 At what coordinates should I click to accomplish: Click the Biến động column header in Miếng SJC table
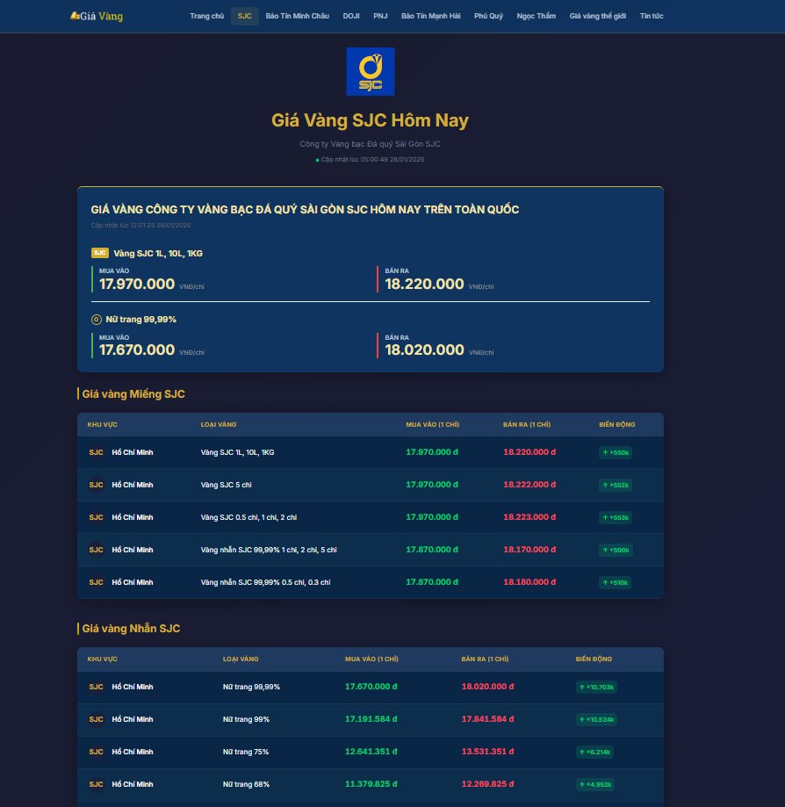pyautogui.click(x=616, y=424)
